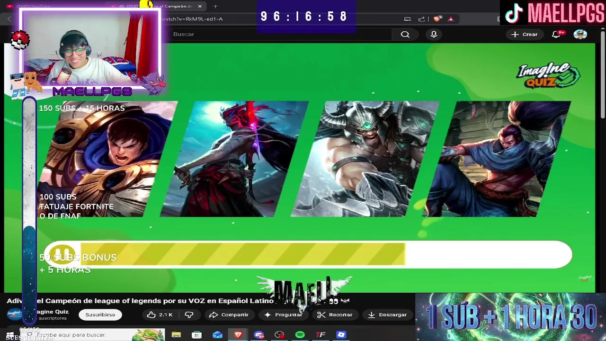Click the Windows taskbar search box
The image size is (606, 341).
[x=95, y=335]
